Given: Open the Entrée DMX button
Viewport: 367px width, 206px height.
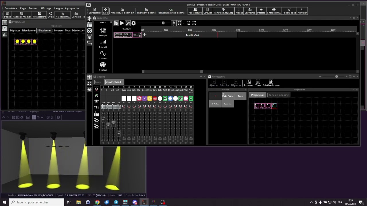Looking at the screenshot, I should (x=274, y=11).
